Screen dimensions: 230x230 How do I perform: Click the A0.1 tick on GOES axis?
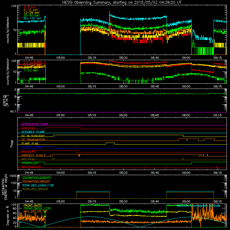click(x=13, y=112)
